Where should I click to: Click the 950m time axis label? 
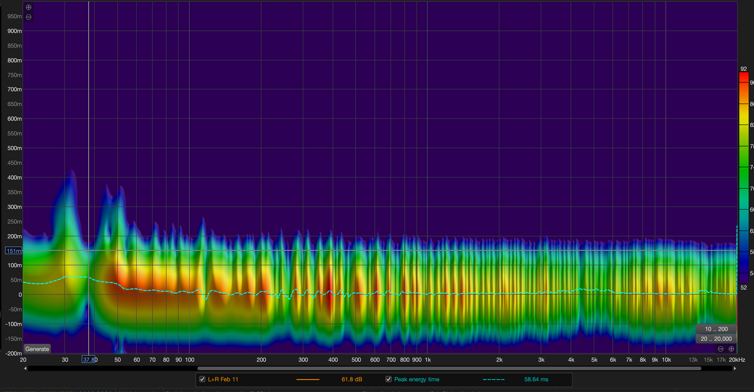pyautogui.click(x=15, y=16)
